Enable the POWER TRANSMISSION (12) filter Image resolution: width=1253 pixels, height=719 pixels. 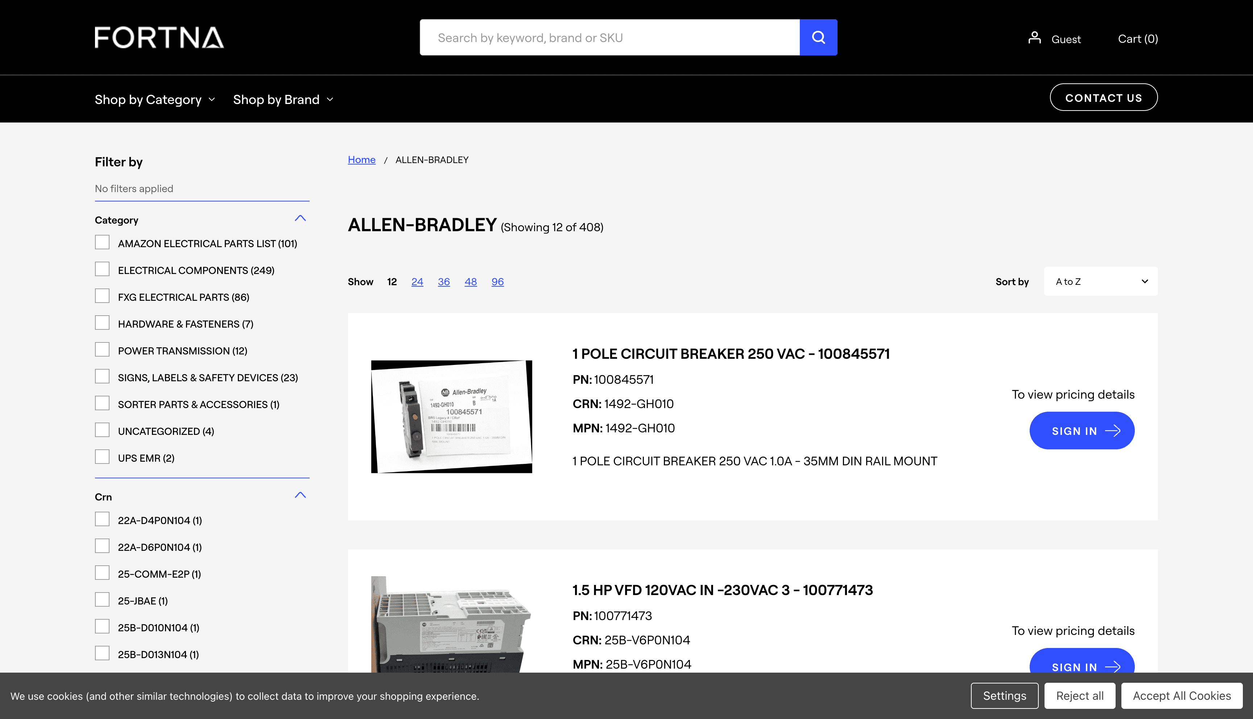(x=102, y=349)
